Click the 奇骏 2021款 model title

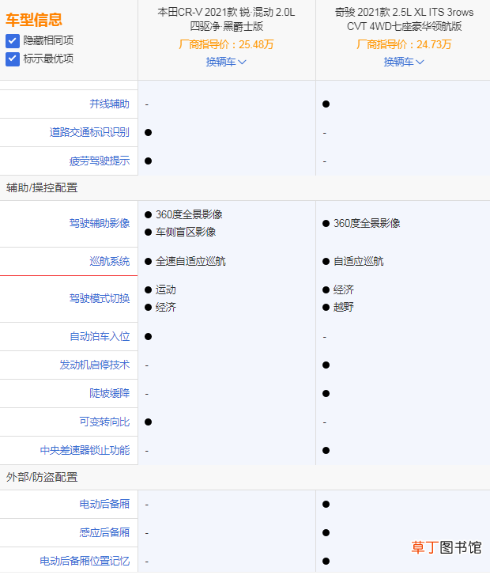pos(404,20)
